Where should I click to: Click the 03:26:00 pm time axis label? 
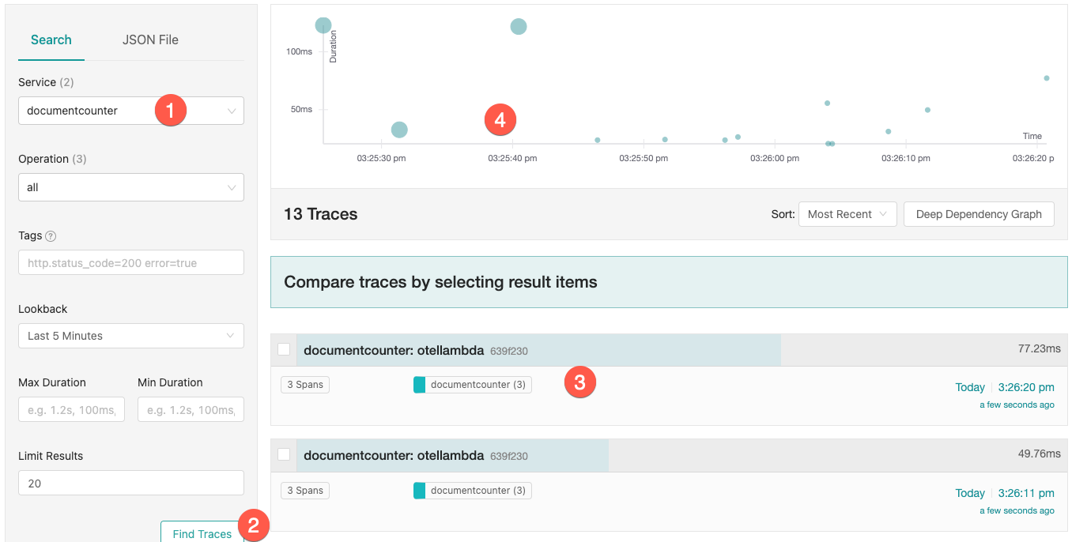[775, 158]
